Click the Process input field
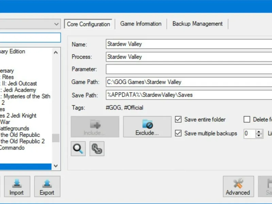 click(x=189, y=57)
